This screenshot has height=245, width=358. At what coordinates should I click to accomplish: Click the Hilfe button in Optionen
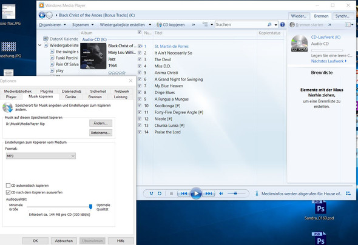point(121,241)
